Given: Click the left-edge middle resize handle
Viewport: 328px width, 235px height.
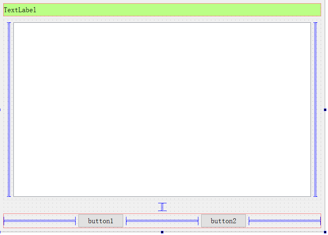Looking at the screenshot, I should tap(0, 109).
